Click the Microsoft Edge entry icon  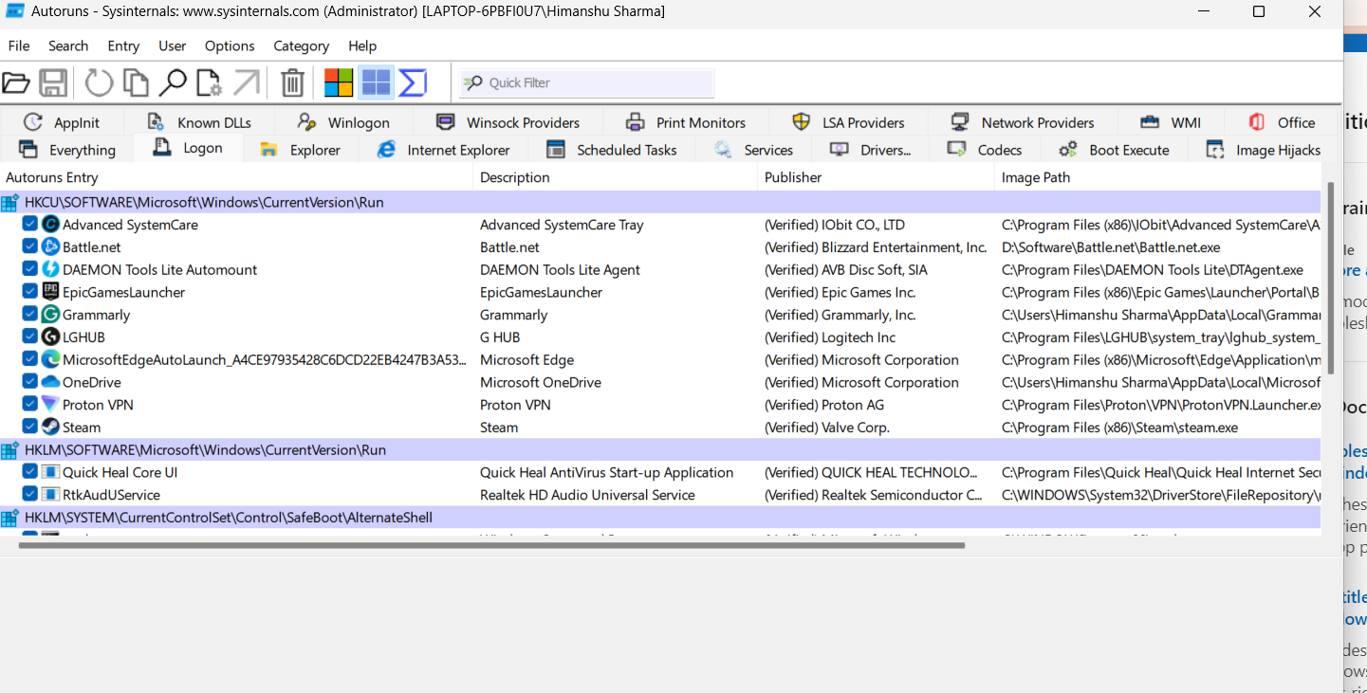tap(50, 359)
